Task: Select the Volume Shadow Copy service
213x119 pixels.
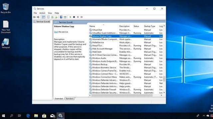Action: (126, 36)
